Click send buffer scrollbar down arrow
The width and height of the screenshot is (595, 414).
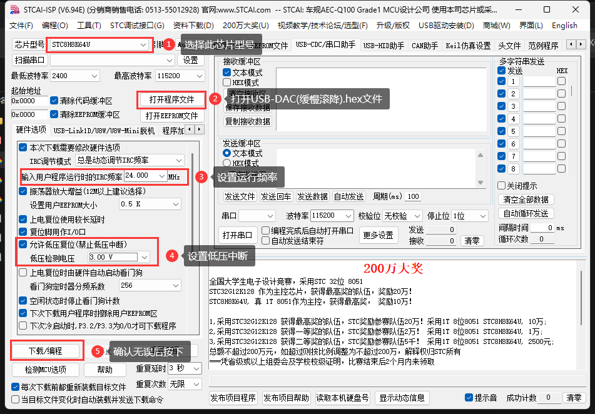(481, 183)
